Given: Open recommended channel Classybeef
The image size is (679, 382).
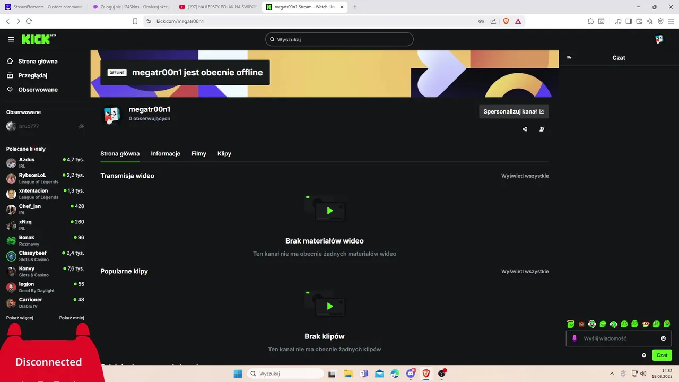Looking at the screenshot, I should click(x=45, y=256).
